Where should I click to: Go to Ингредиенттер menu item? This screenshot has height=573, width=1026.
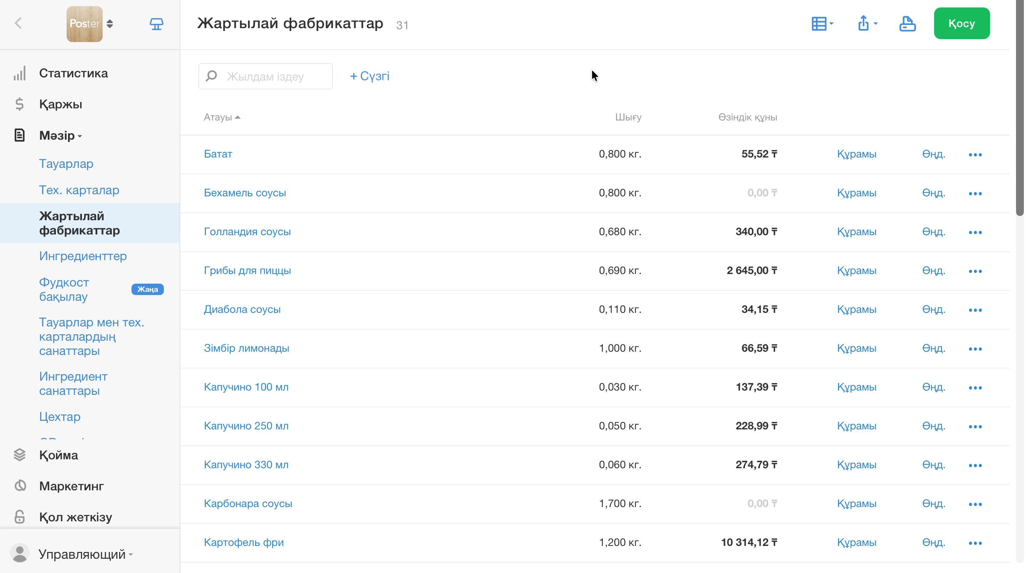(x=83, y=256)
